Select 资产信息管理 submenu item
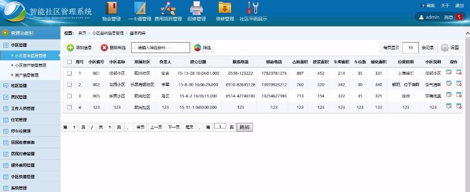This screenshot has height=192, width=470. (x=27, y=75)
